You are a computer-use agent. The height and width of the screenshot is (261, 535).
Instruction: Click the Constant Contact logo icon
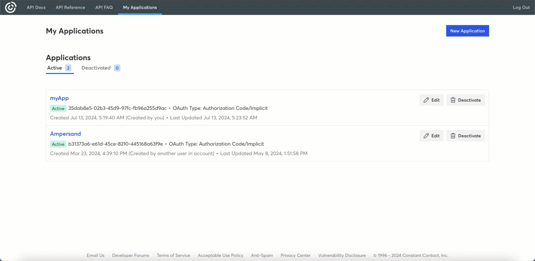11,7
